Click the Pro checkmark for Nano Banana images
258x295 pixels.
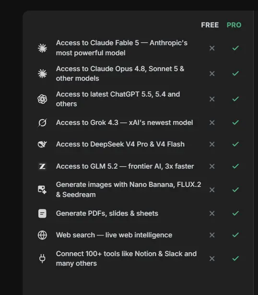(x=235, y=190)
